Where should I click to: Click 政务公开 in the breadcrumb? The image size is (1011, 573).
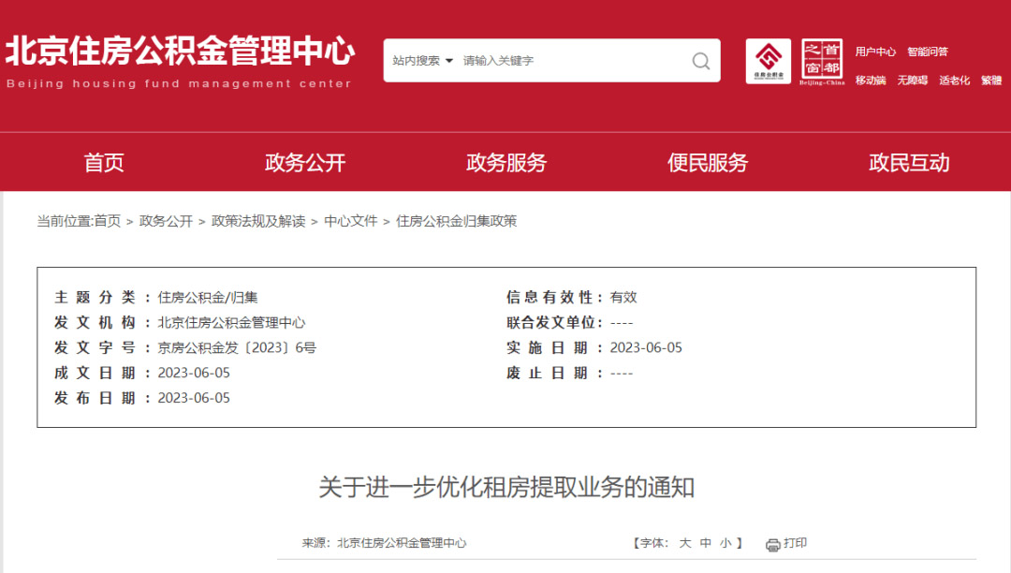pyautogui.click(x=166, y=221)
